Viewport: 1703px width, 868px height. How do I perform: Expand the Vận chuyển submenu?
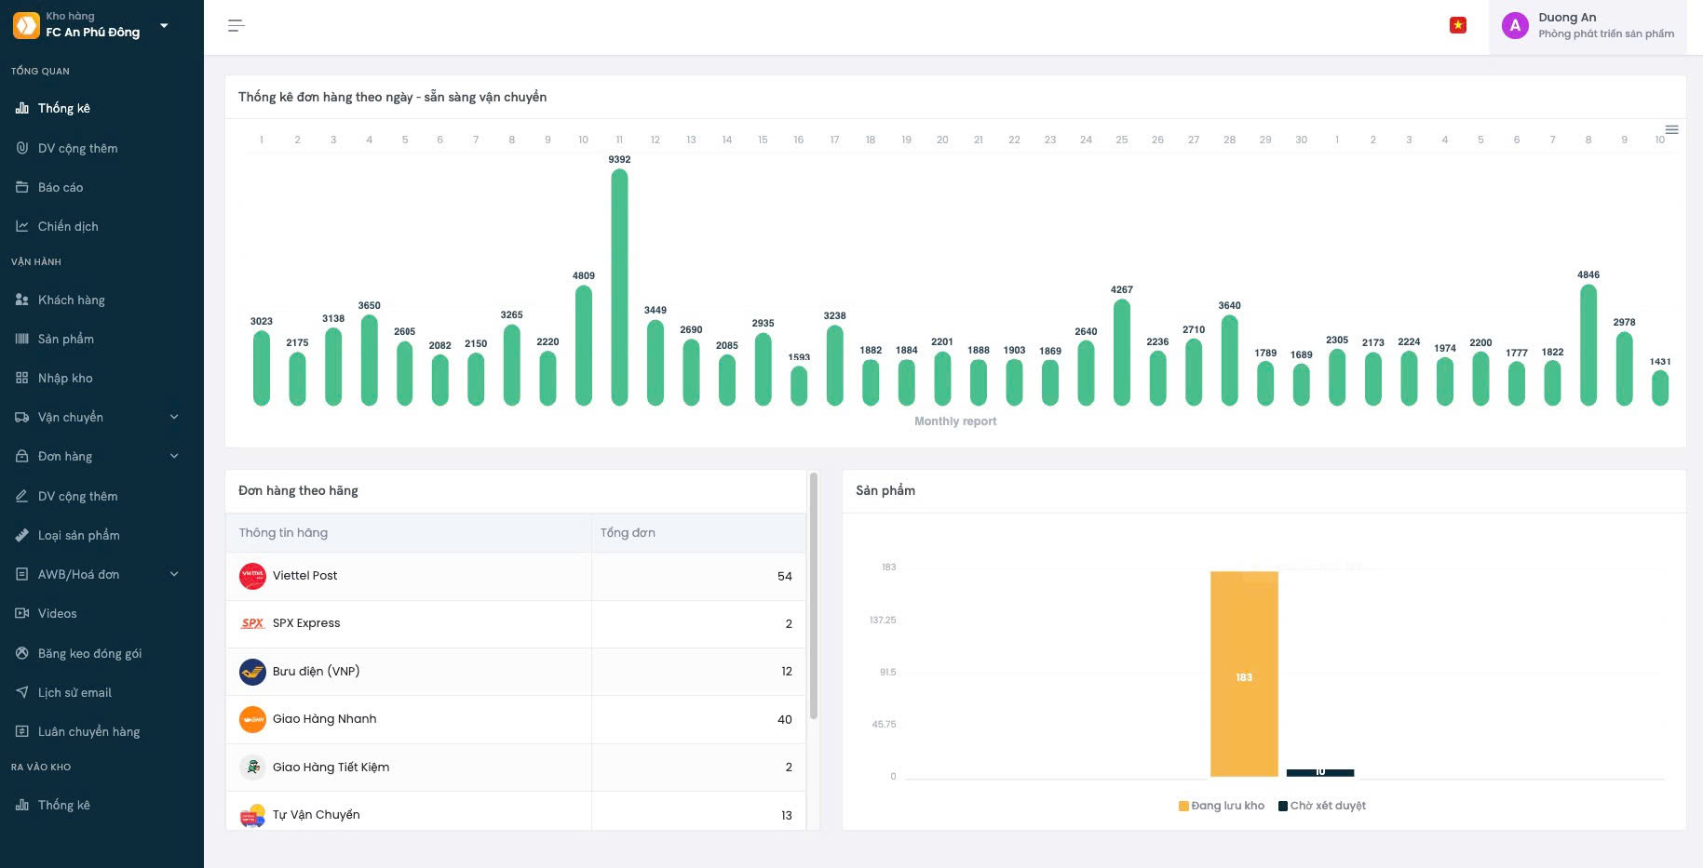pos(173,417)
